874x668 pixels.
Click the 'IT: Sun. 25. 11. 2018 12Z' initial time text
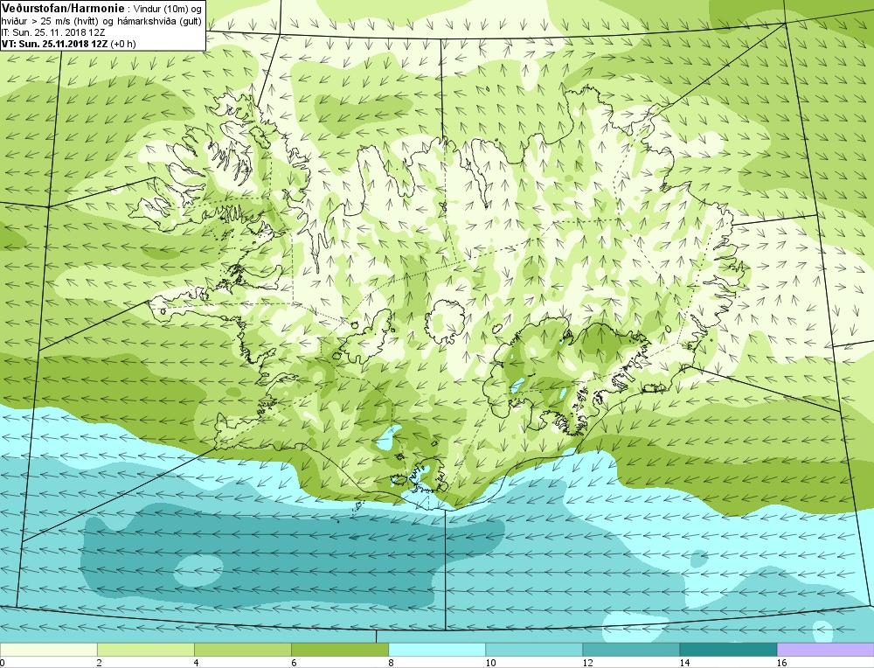53,33
